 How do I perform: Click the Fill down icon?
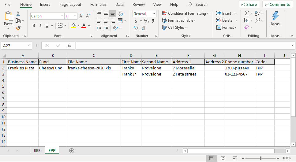pyautogui.click(x=246, y=20)
